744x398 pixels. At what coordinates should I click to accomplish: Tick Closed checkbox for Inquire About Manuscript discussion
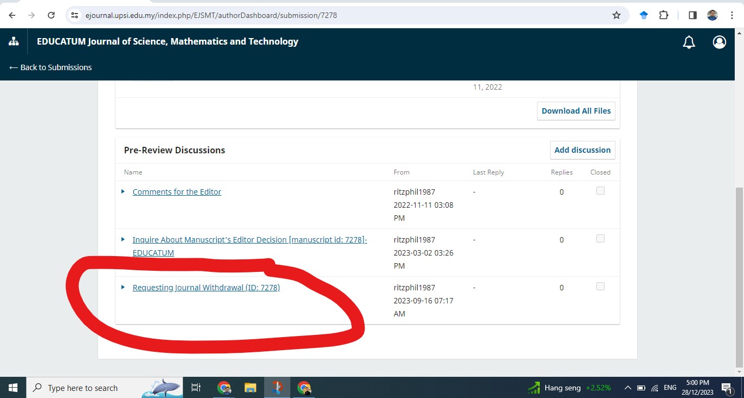tap(600, 239)
